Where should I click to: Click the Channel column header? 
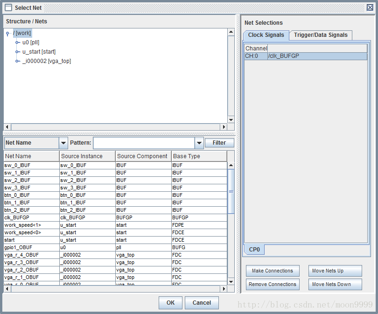(x=256, y=49)
